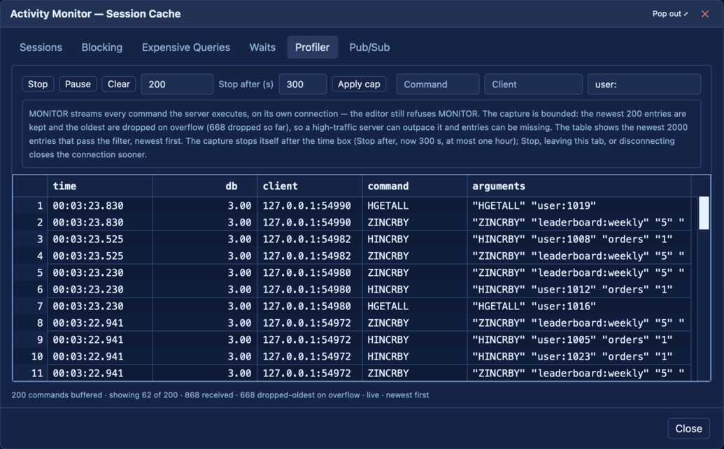This screenshot has width=724, height=449.
Task: Select row number 1 header
Action: tap(31, 205)
